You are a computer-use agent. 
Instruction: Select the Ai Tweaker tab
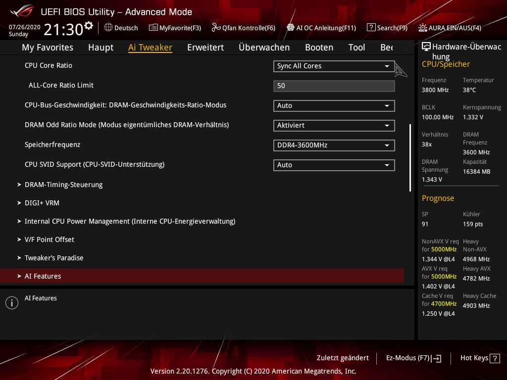click(150, 47)
